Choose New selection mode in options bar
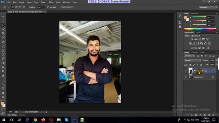The image size is (219, 123). tap(13, 7)
